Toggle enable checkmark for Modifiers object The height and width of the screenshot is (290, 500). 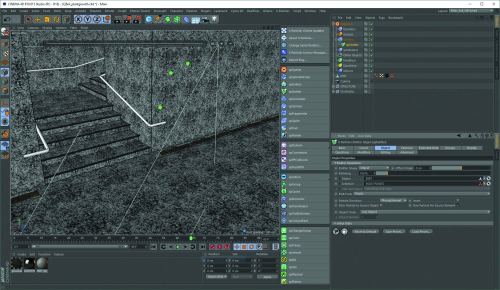371,60
